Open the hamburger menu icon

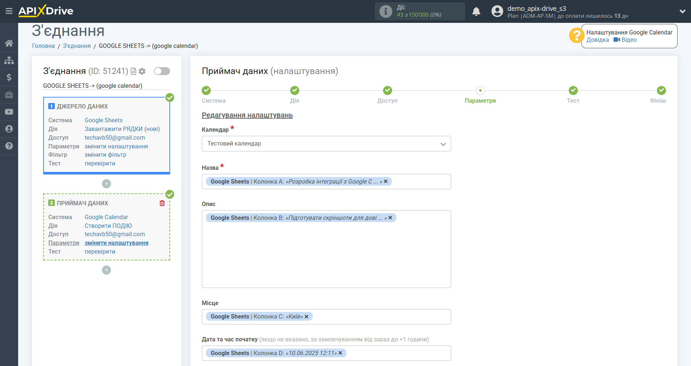(9, 11)
